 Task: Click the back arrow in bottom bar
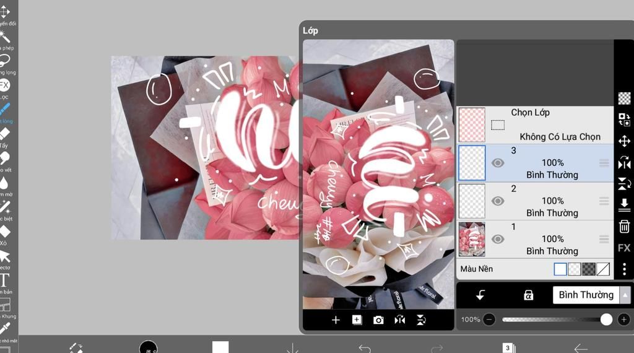tap(581, 348)
